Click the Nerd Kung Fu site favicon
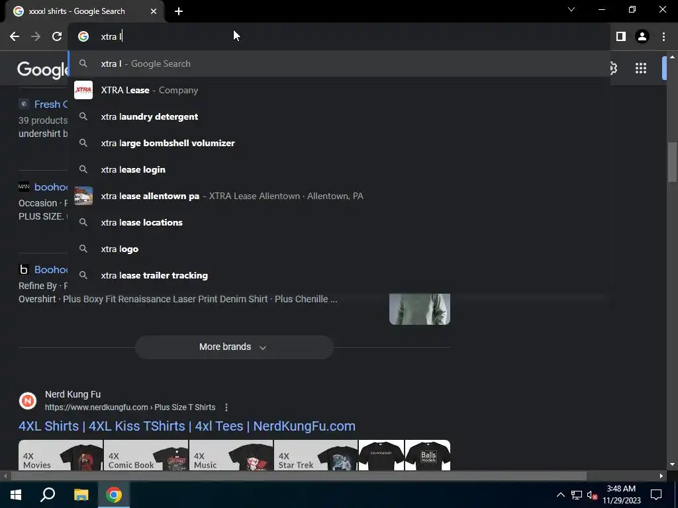The height and width of the screenshot is (508, 678). click(x=28, y=401)
